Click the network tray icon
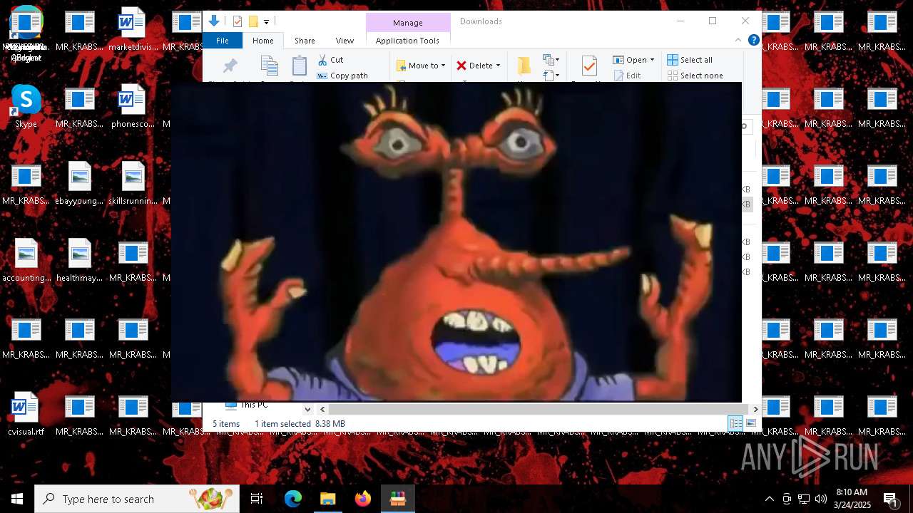This screenshot has height=513, width=913. 804,499
